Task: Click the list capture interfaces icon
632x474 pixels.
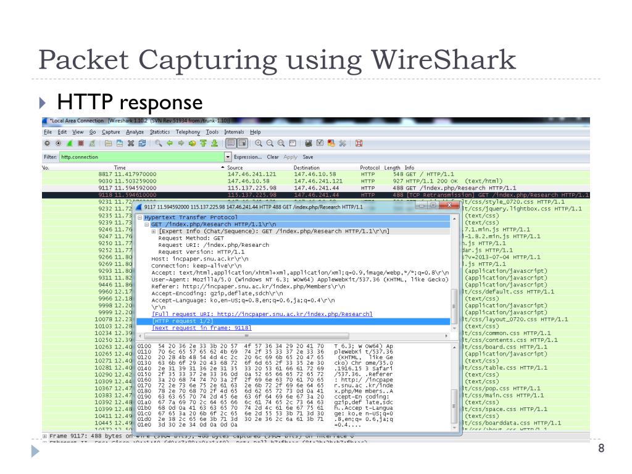Action: click(47, 143)
